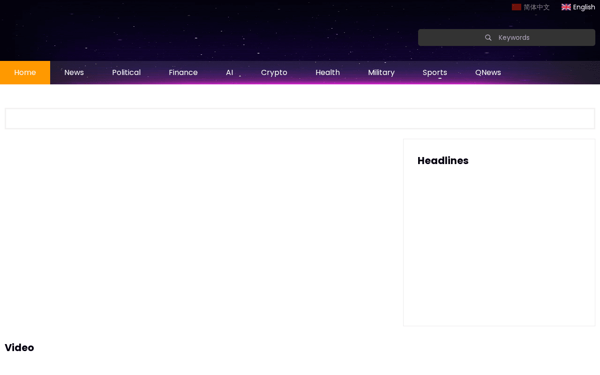Focus the Keywords search field
The width and height of the screenshot is (600, 375).
point(507,37)
